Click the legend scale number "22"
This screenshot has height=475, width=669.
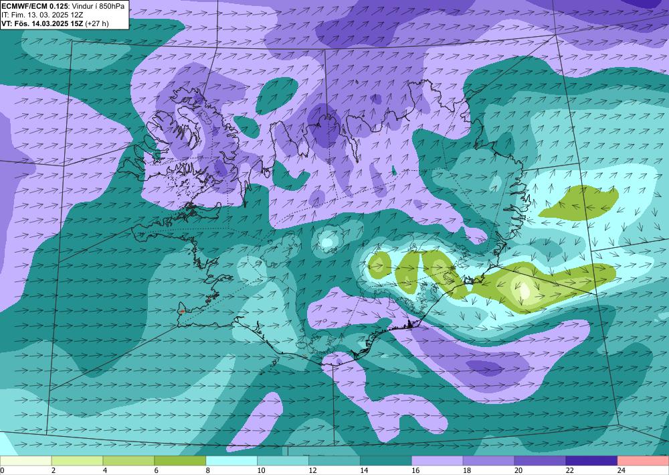click(569, 470)
